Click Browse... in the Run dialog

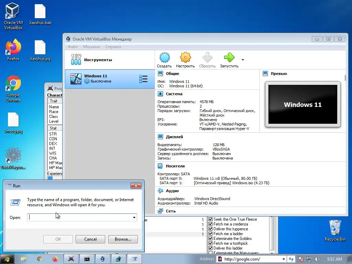[123, 239]
